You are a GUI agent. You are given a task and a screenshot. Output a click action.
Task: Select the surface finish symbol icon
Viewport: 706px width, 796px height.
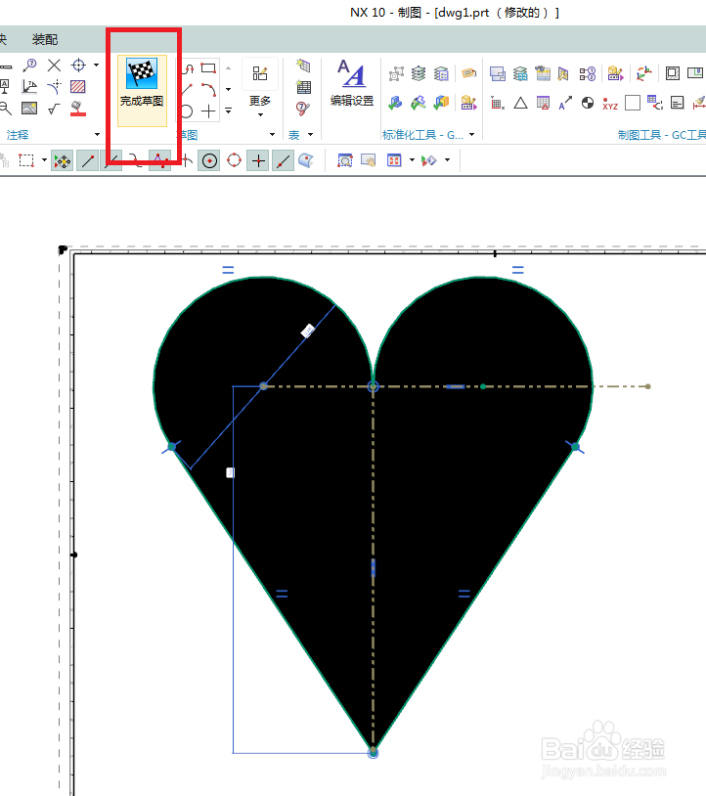click(54, 109)
